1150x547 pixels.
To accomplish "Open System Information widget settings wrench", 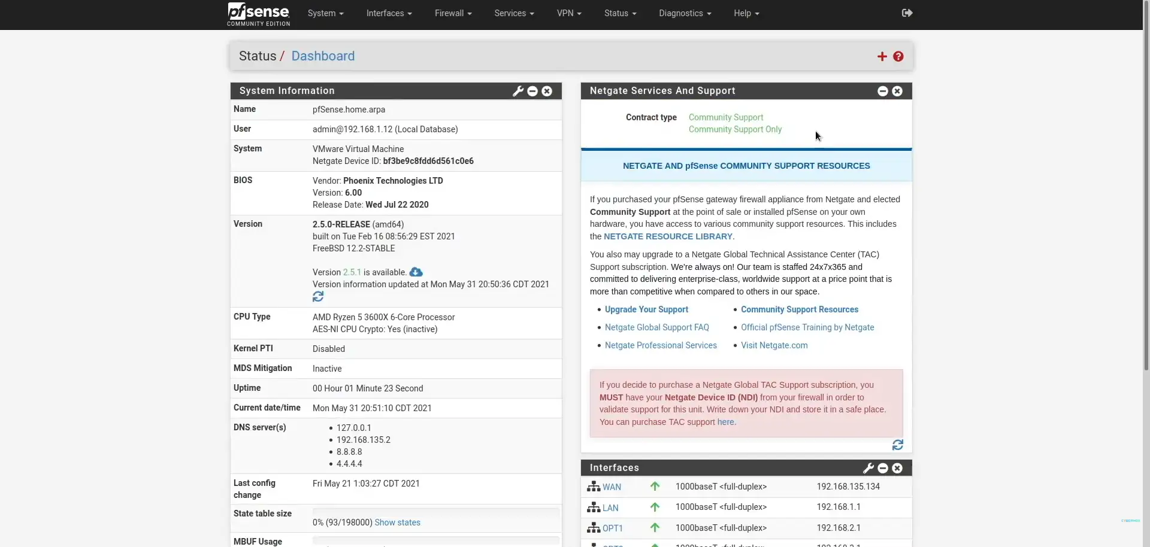I will point(517,91).
